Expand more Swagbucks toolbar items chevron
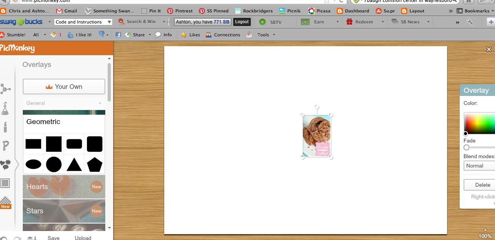Screen dimensions: 495x240 [457, 22]
